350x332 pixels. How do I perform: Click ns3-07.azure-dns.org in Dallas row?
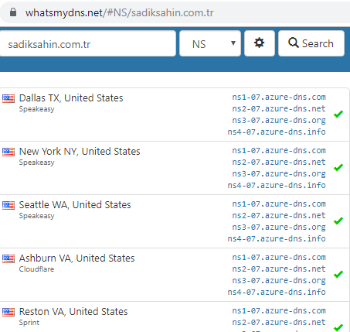pos(279,121)
